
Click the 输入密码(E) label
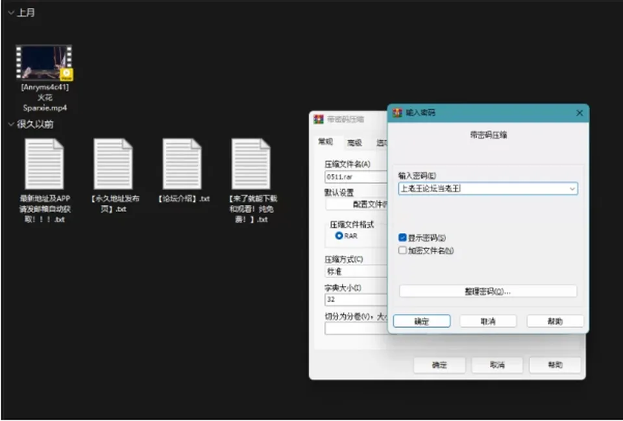click(417, 176)
